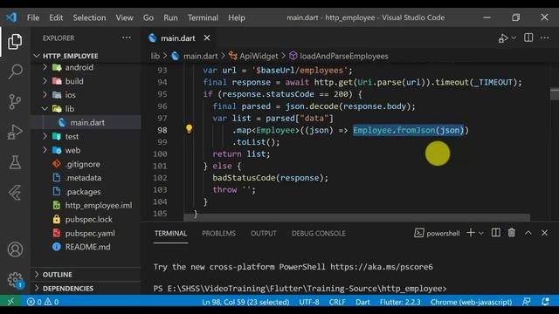Viewport: 559px width, 314px height.
Task: Click the Run/debug play icon in editor toolbar
Action: coord(503,38)
